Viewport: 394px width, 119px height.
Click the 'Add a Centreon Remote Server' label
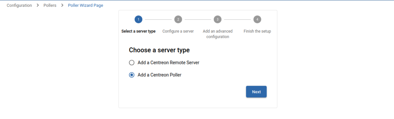pos(168,63)
